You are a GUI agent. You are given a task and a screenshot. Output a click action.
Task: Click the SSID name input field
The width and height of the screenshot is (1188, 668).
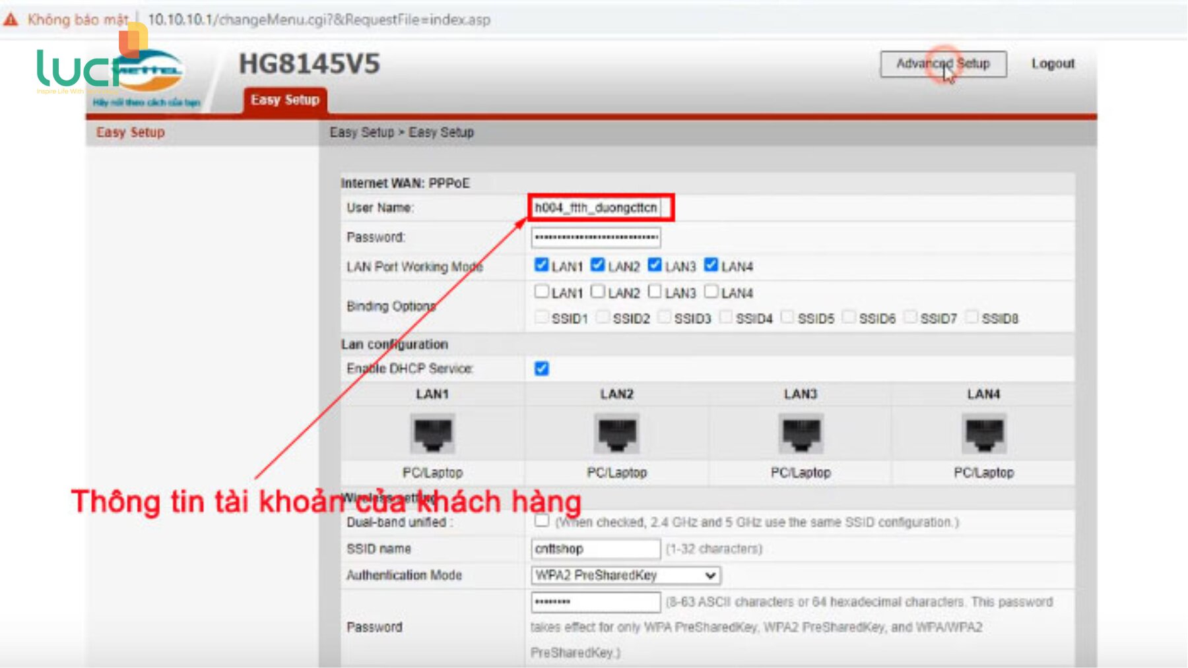595,549
